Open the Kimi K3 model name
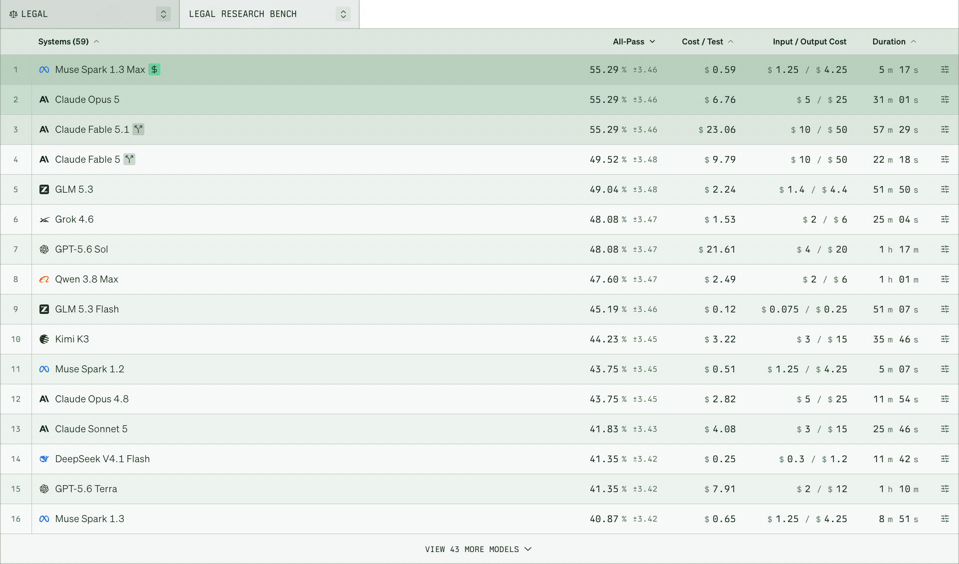 (x=72, y=339)
